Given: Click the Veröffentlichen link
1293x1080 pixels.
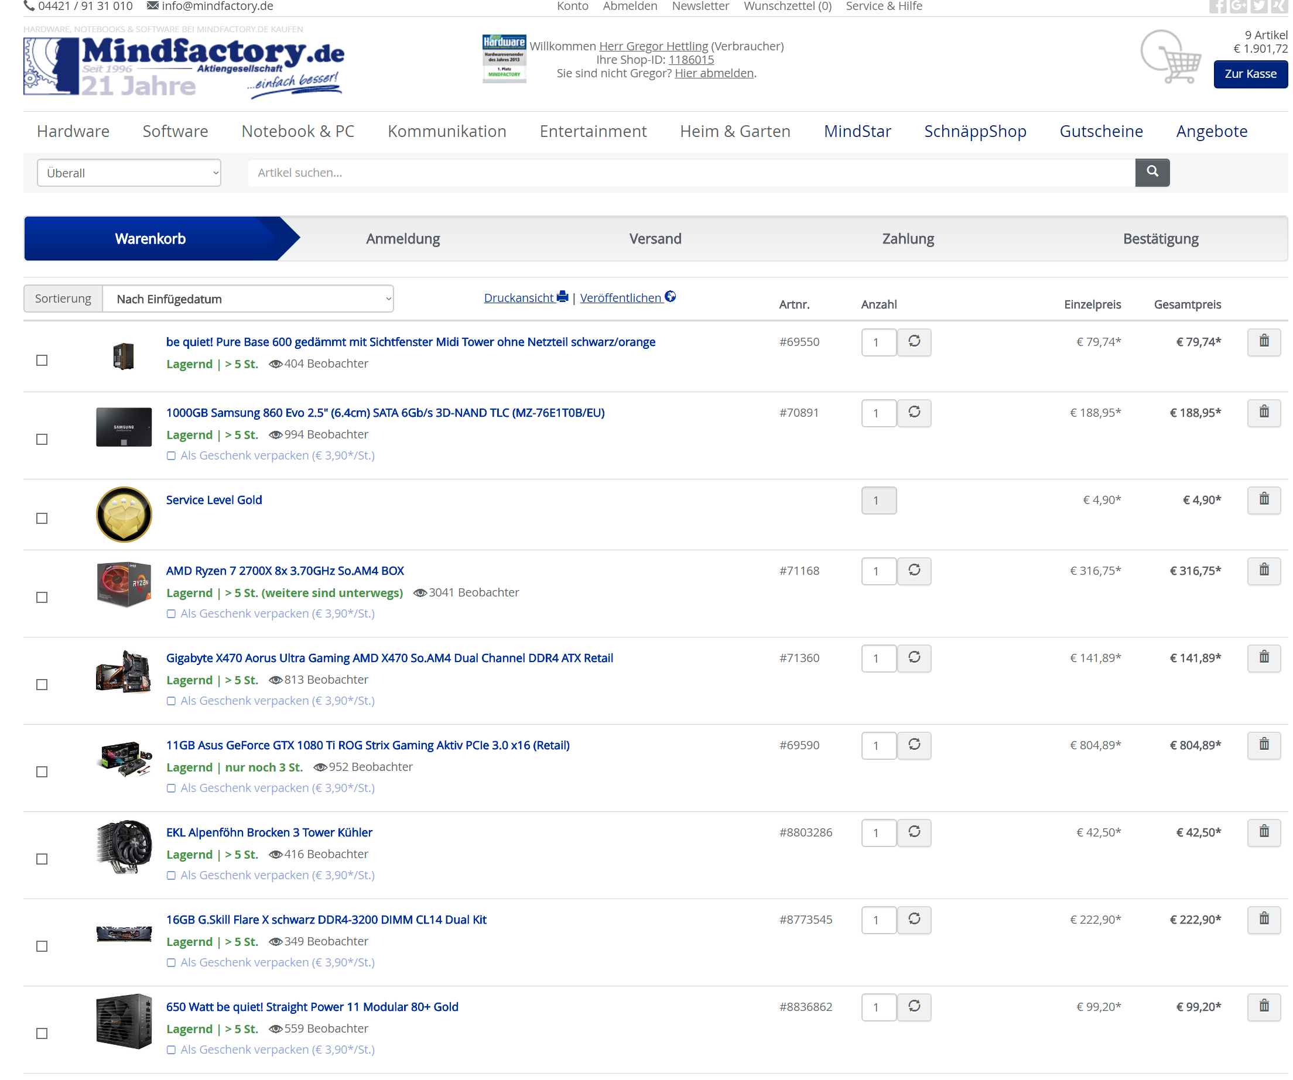Looking at the screenshot, I should coord(627,298).
